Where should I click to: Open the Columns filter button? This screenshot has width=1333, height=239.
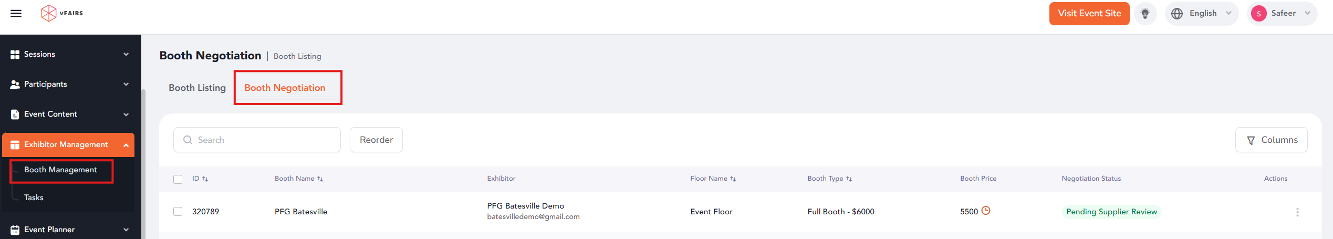(x=1271, y=140)
